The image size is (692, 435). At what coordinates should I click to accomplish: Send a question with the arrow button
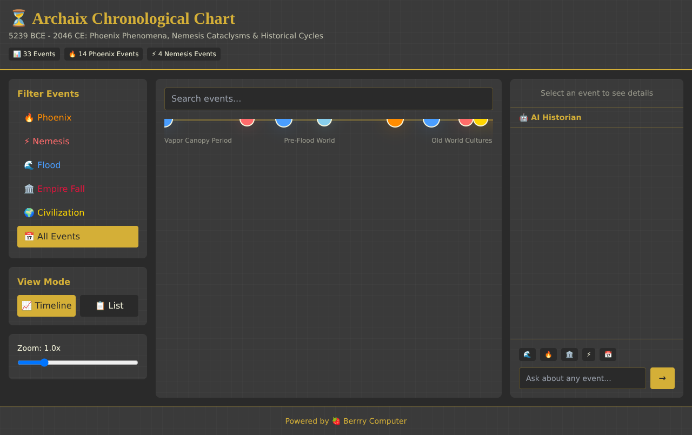(662, 378)
